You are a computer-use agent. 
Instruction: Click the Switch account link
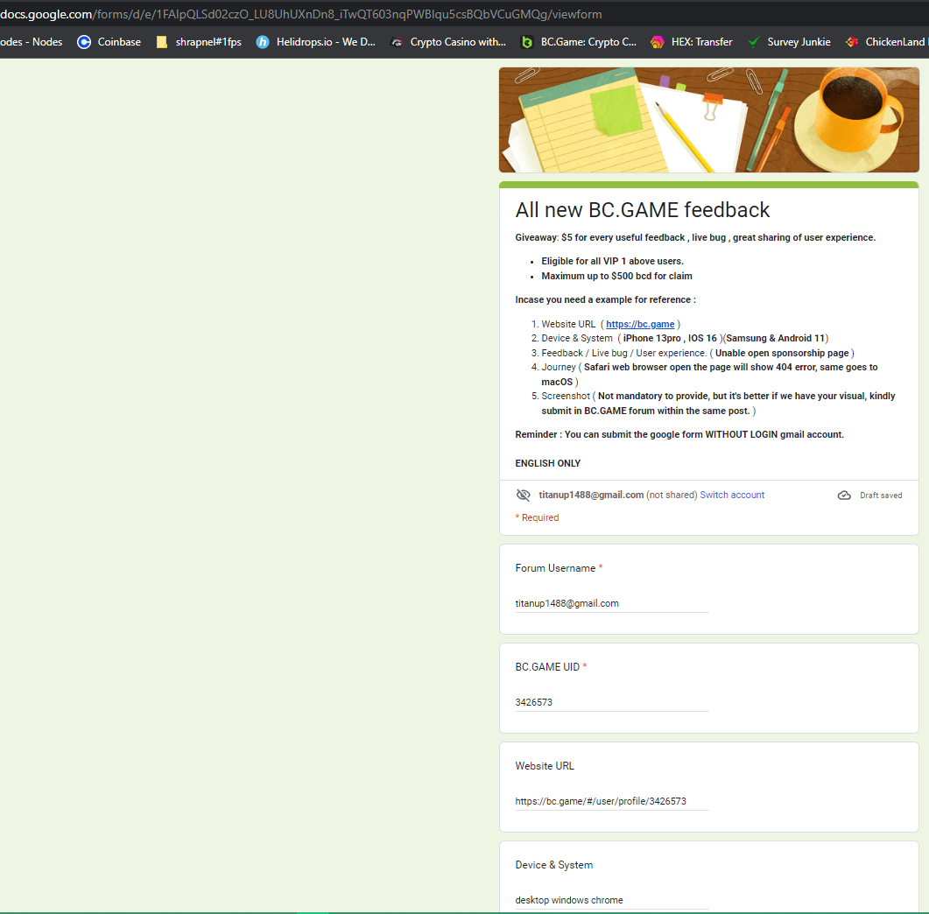(732, 495)
